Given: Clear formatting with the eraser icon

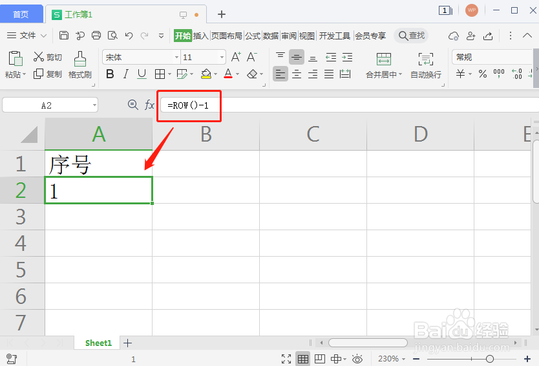Looking at the screenshot, I should click(252, 74).
